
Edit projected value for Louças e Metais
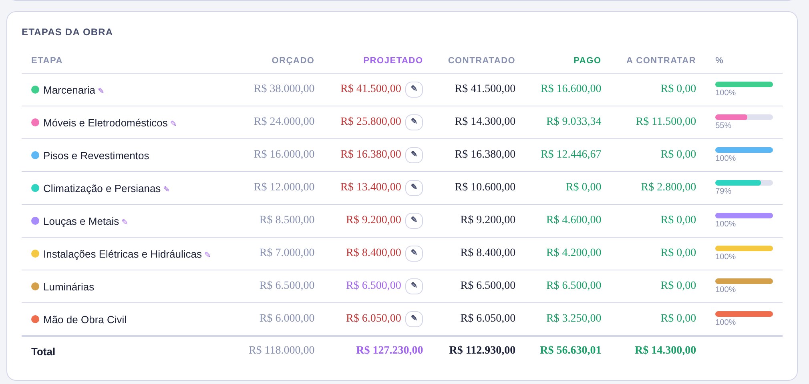point(414,220)
